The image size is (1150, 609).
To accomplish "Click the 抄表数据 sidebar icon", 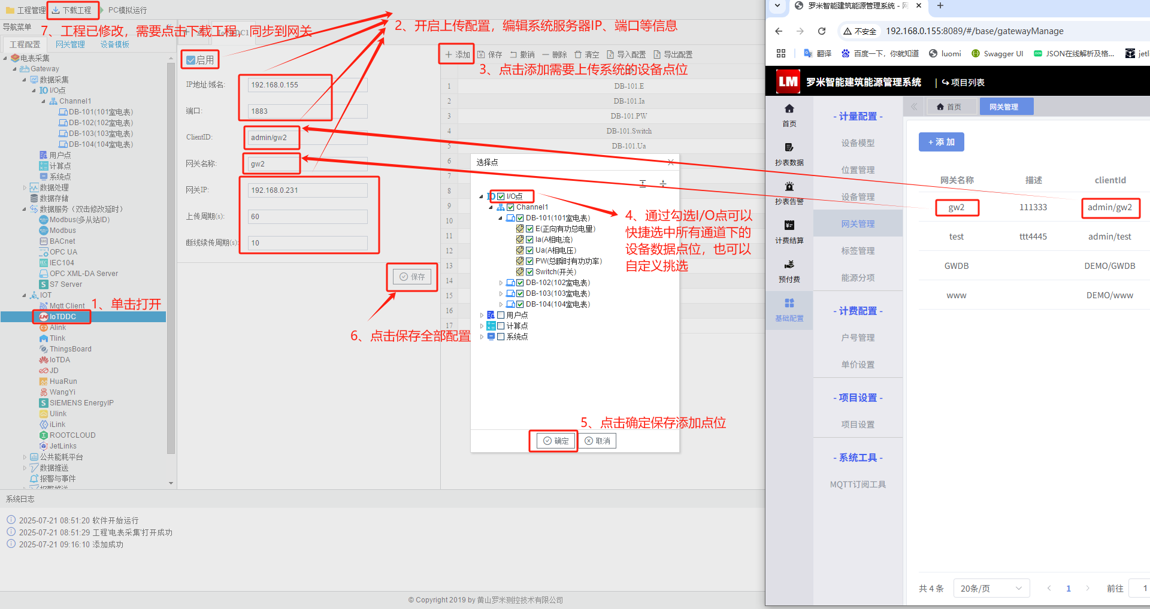I will tap(789, 147).
